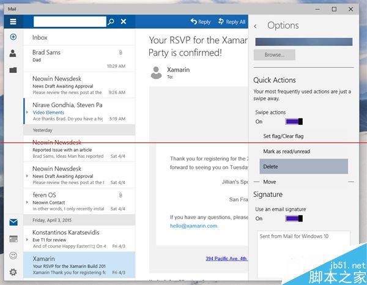Select Delete in swipe action list
Image resolution: width=367 pixels, height=285 pixels.
tap(303, 166)
